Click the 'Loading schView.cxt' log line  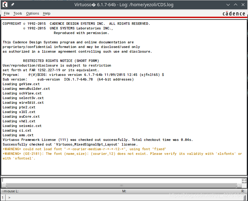(x=22, y=94)
